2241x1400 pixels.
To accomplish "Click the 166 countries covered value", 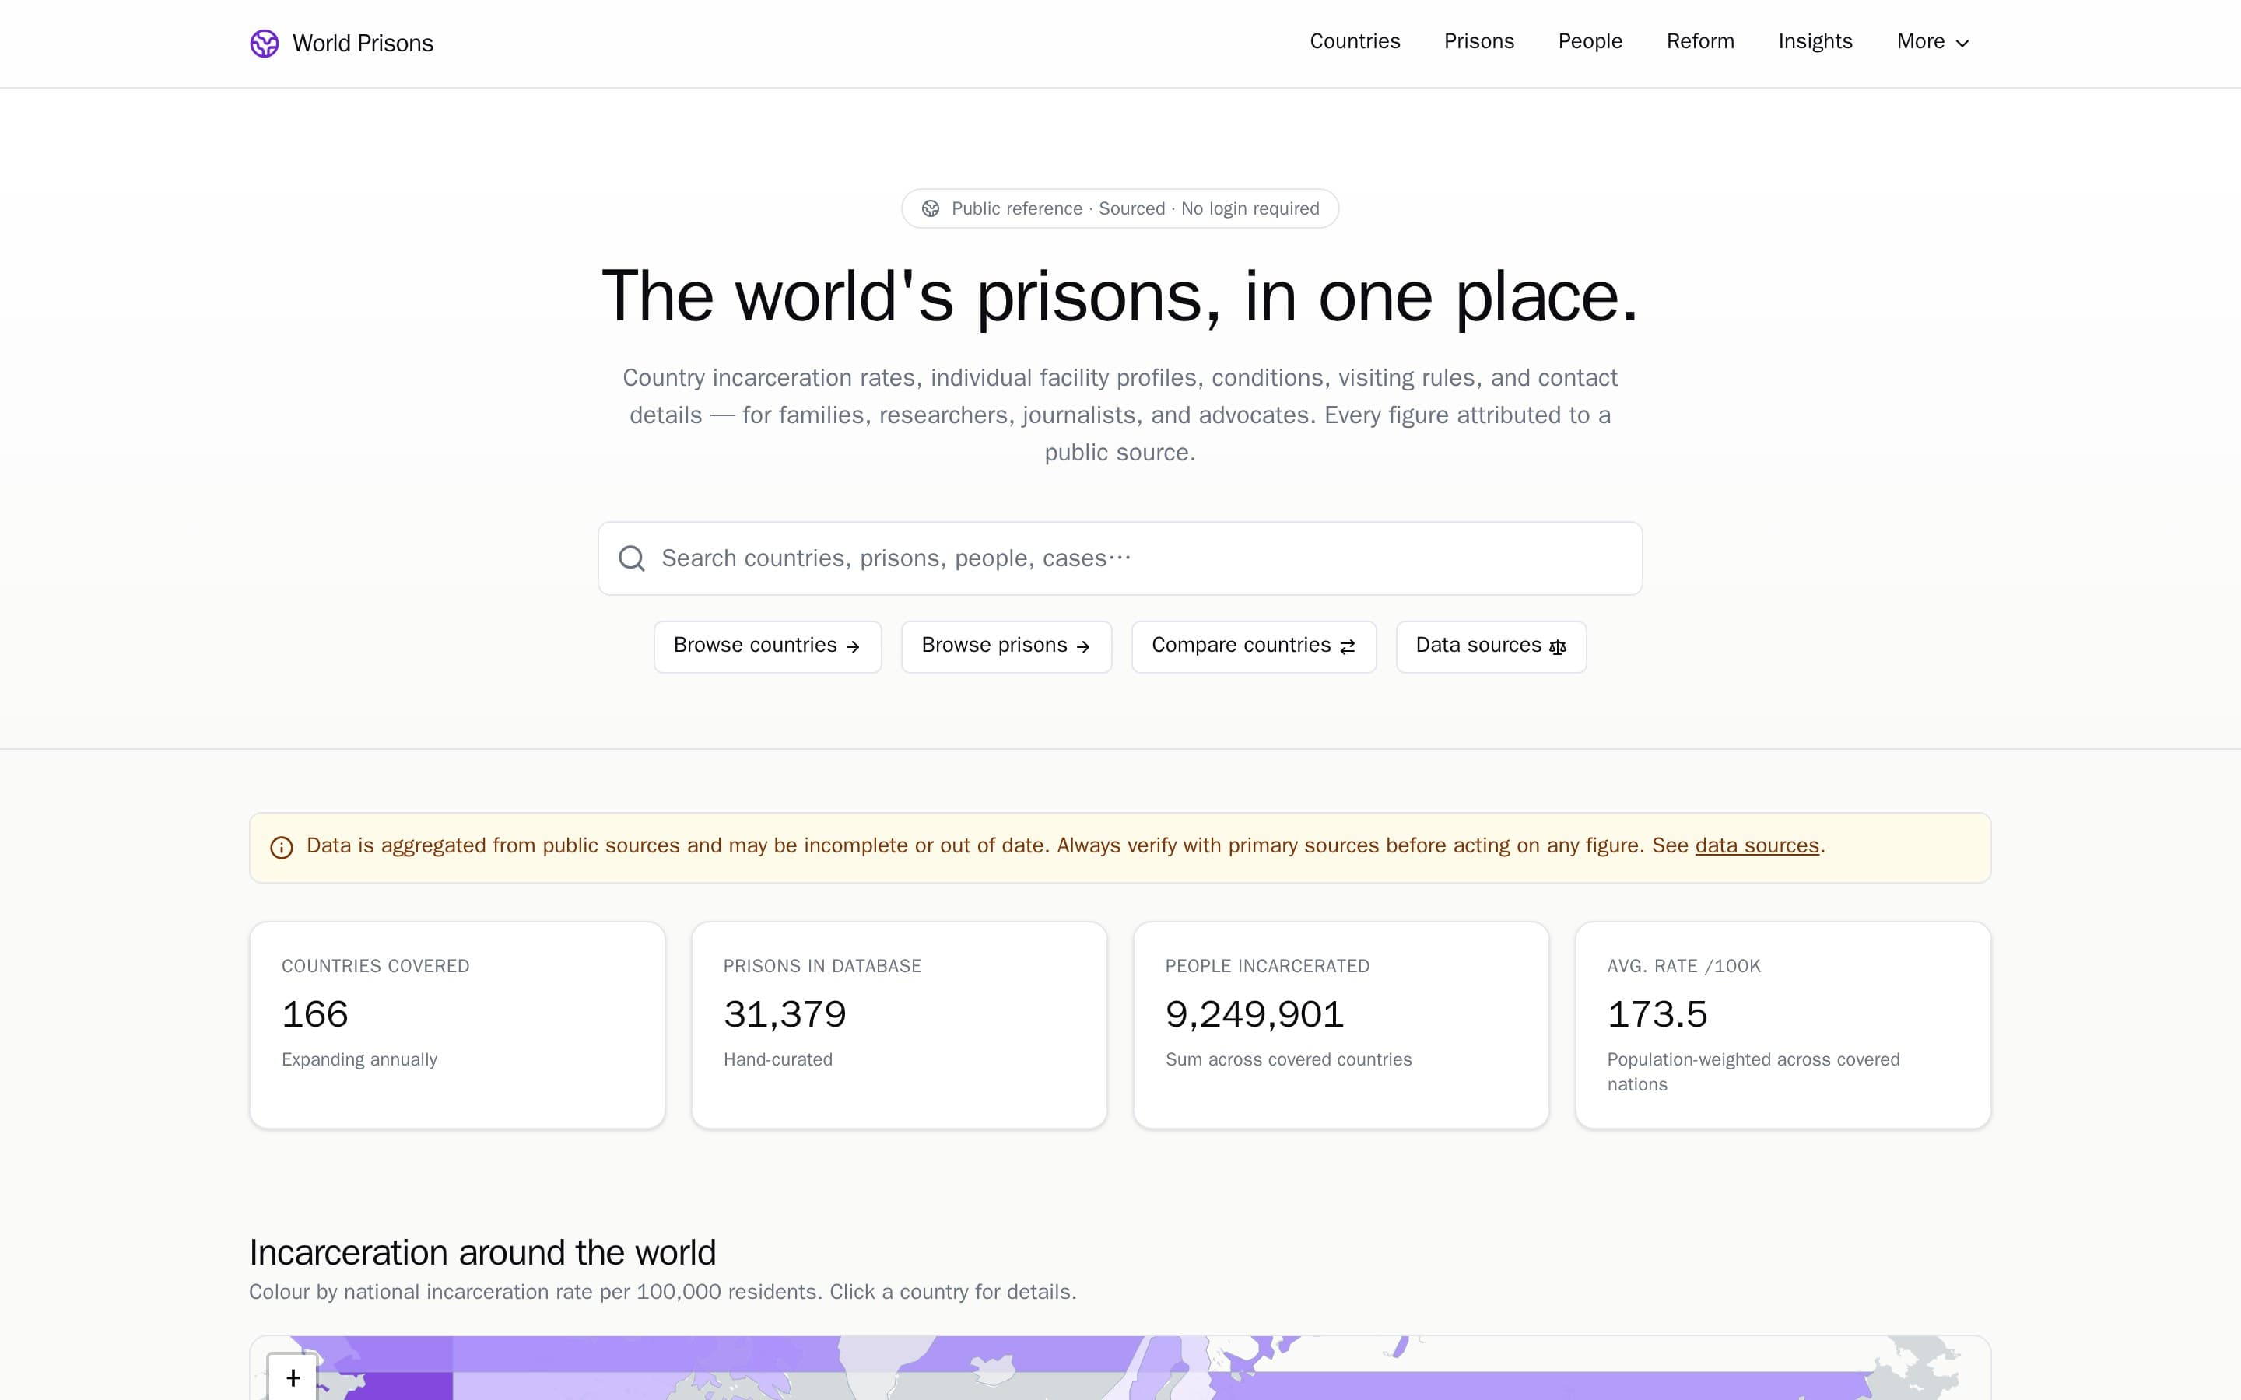I will click(315, 1014).
